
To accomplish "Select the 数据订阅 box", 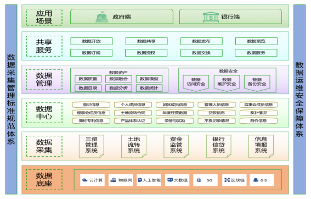I will [x=91, y=53].
